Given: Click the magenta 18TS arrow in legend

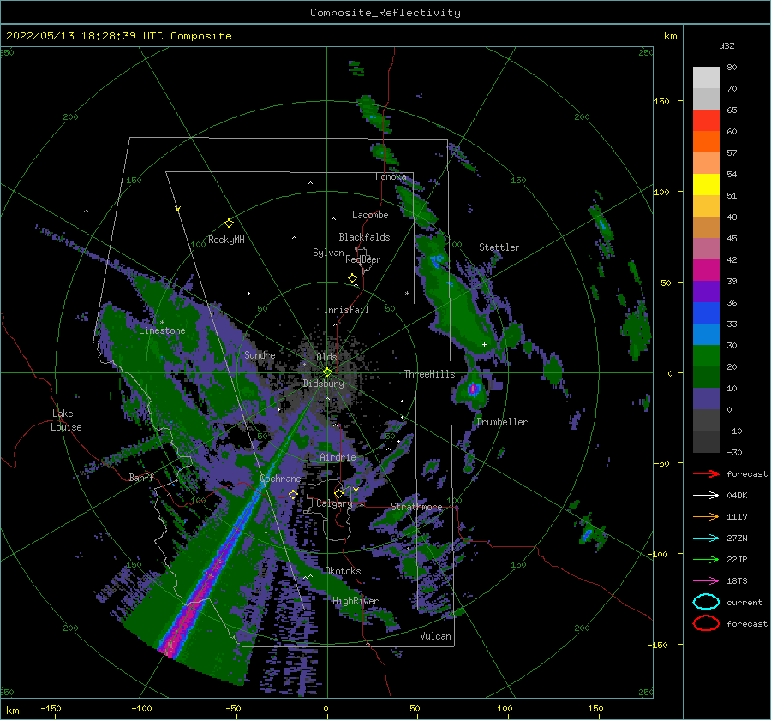Looking at the screenshot, I should tap(706, 581).
